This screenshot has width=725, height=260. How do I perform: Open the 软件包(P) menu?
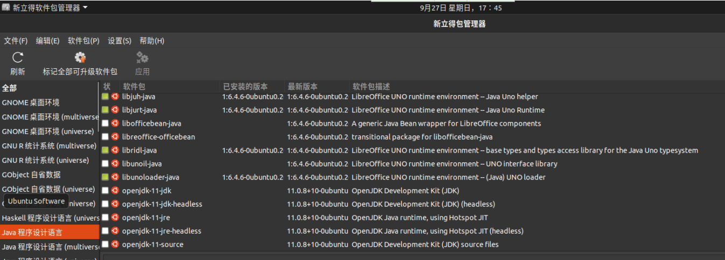(x=83, y=41)
